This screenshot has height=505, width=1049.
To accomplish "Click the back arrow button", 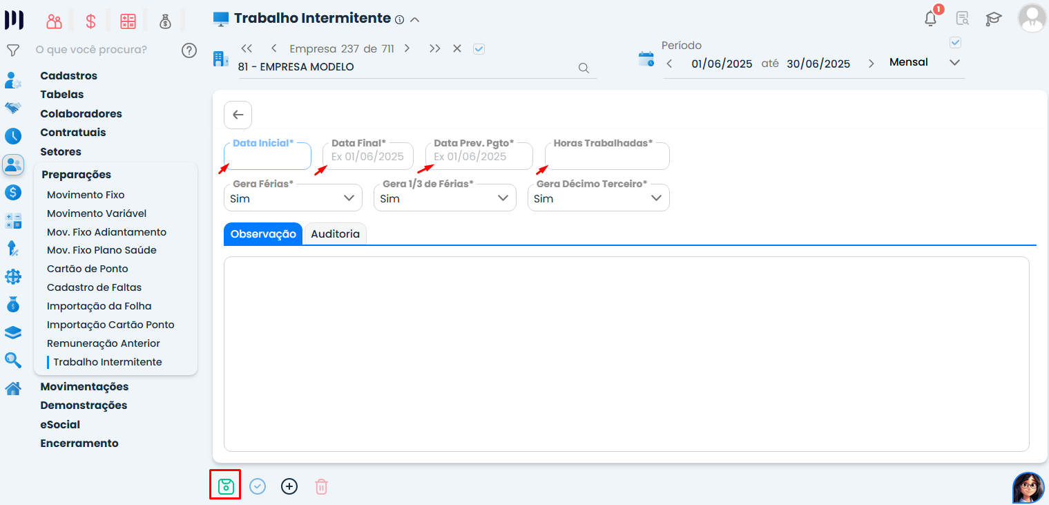I will tap(238, 115).
